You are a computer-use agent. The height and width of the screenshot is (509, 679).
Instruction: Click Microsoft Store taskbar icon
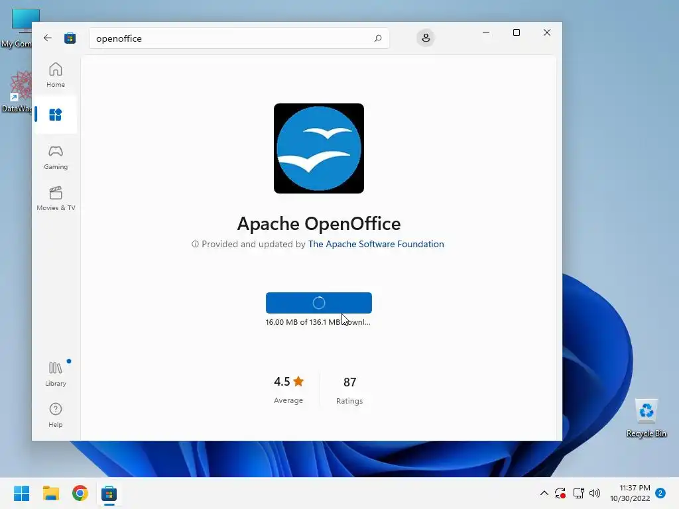(x=109, y=493)
